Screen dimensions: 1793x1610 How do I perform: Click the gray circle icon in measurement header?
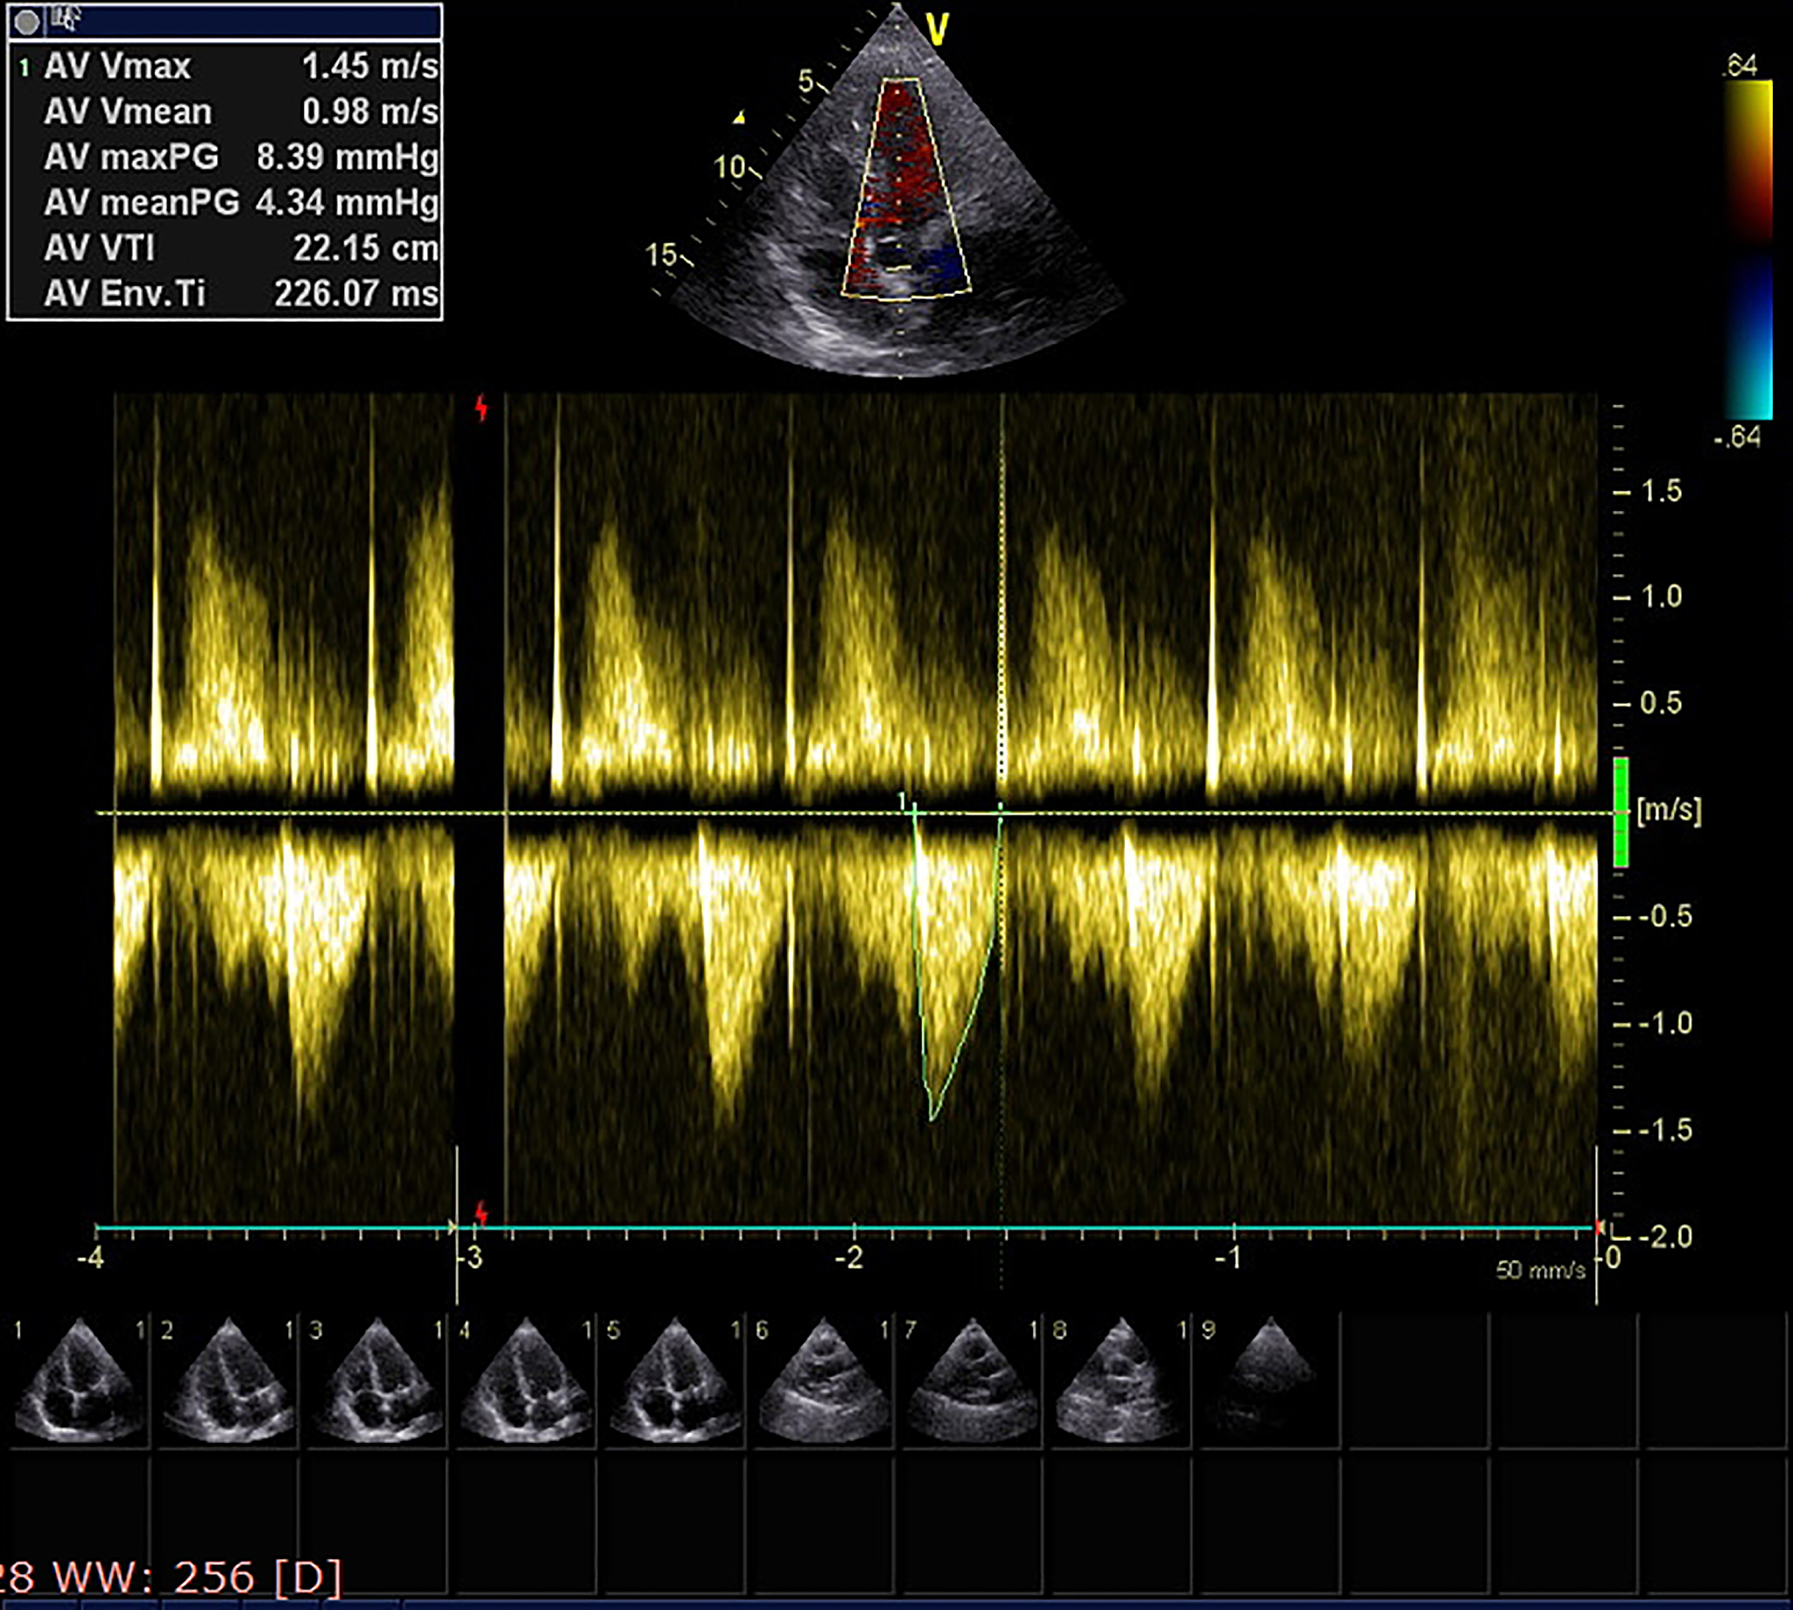26,22
